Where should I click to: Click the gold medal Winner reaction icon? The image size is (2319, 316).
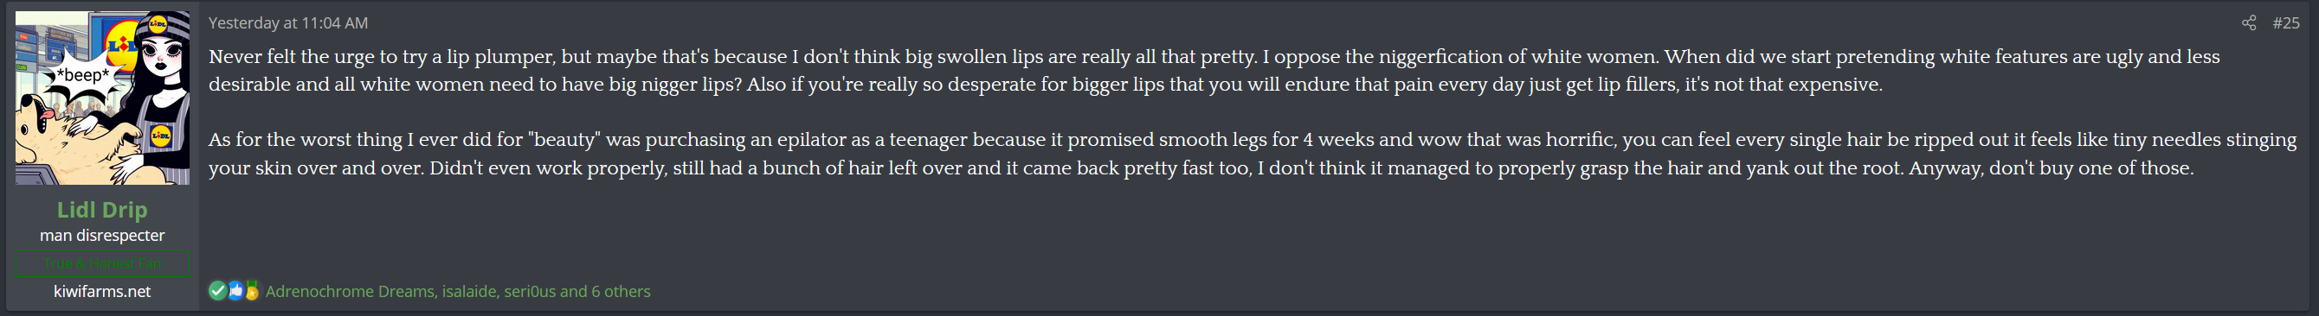click(x=251, y=291)
